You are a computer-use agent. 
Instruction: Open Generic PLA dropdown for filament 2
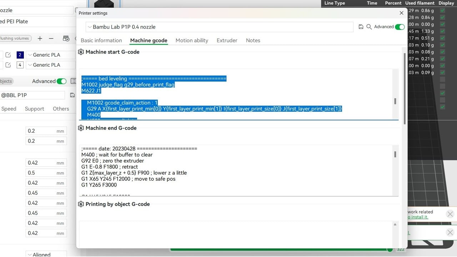coord(50,55)
